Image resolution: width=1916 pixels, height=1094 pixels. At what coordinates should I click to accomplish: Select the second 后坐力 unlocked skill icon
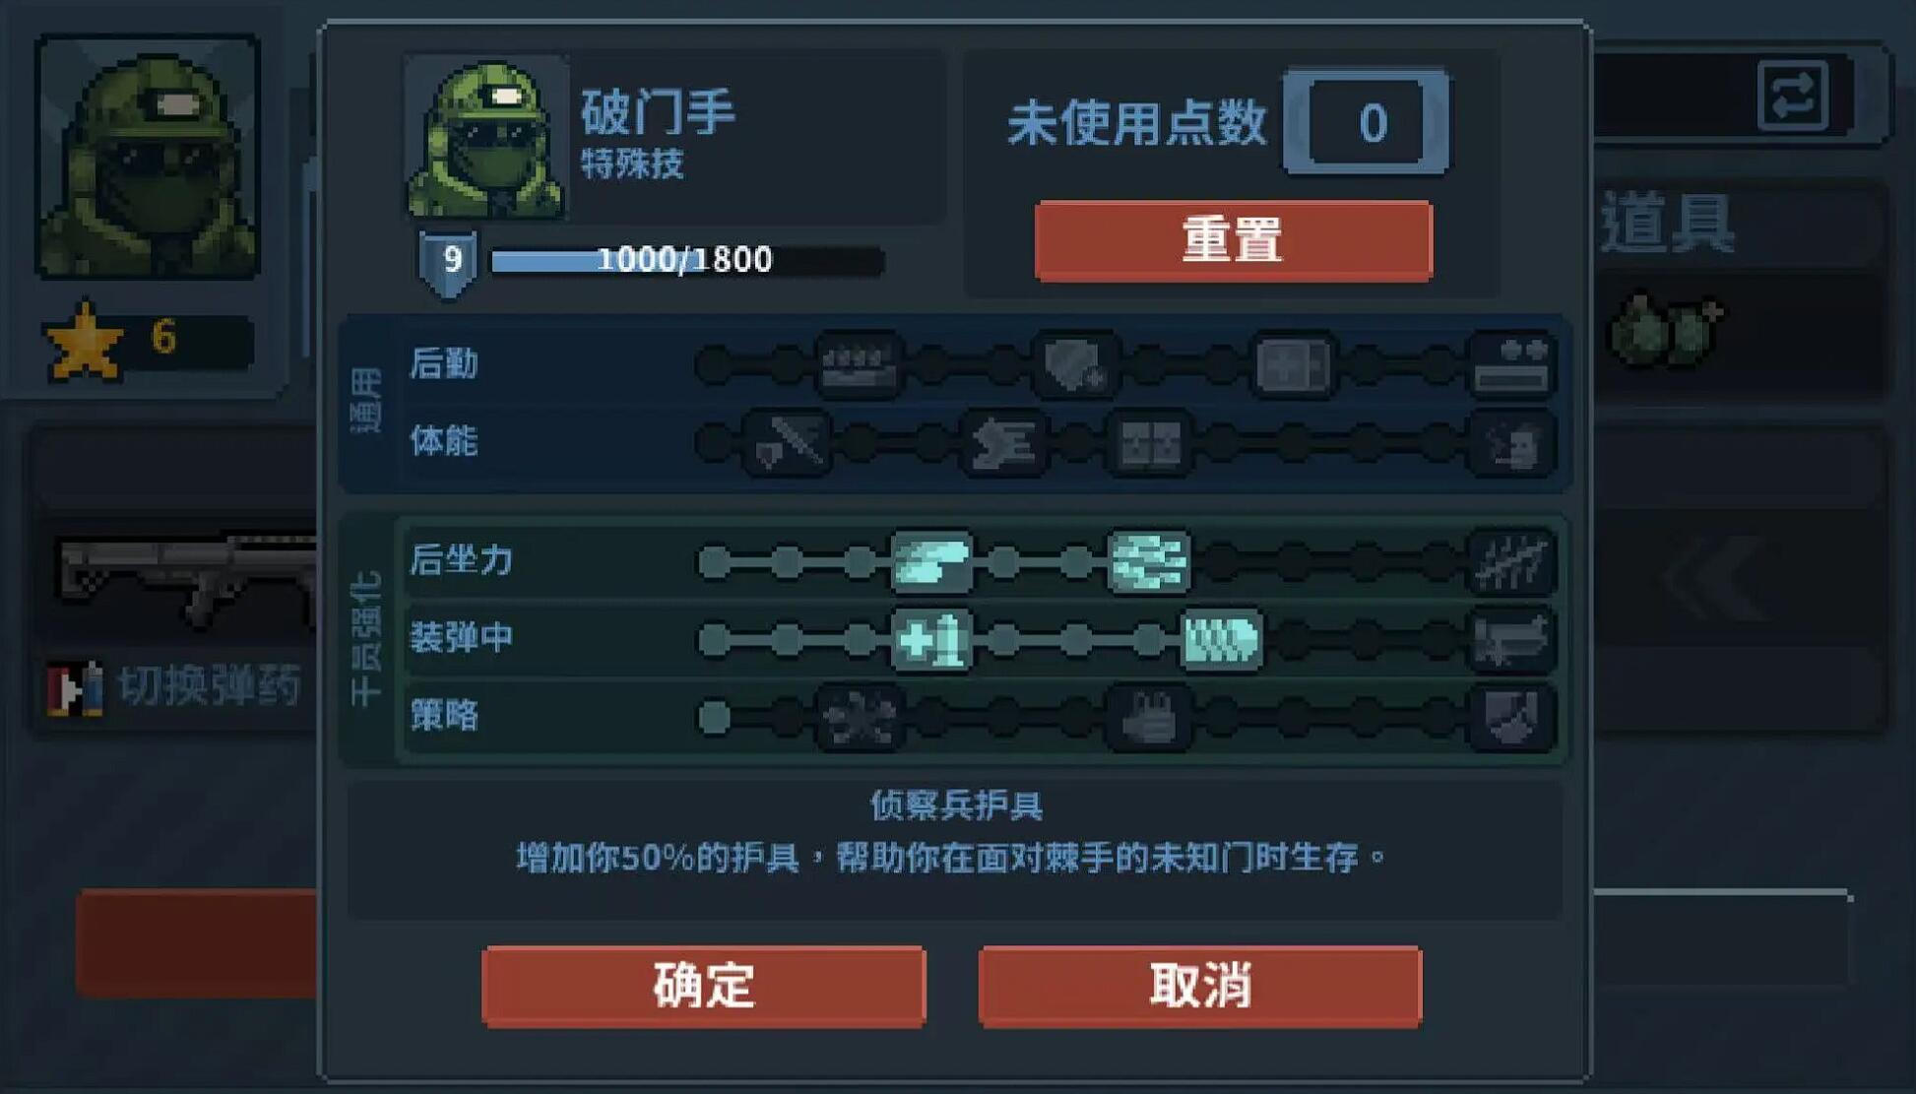tap(1148, 562)
